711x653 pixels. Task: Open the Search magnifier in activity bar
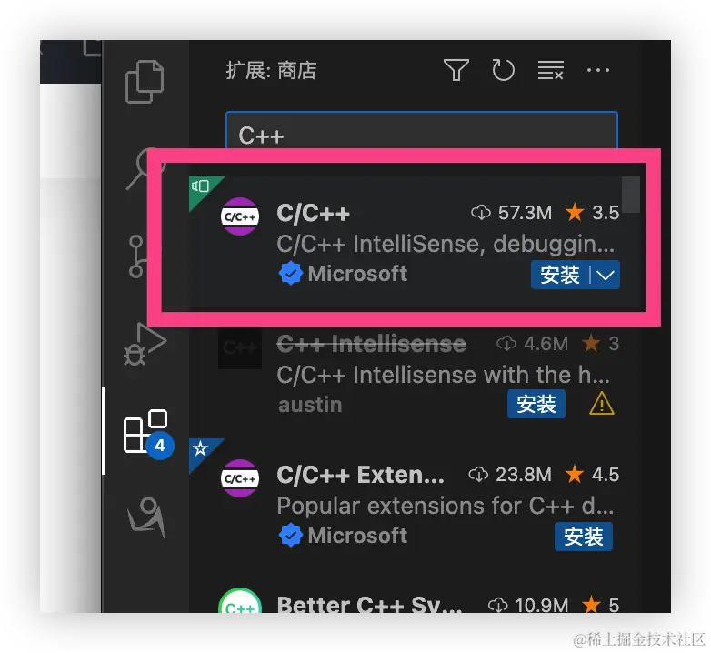(145, 168)
